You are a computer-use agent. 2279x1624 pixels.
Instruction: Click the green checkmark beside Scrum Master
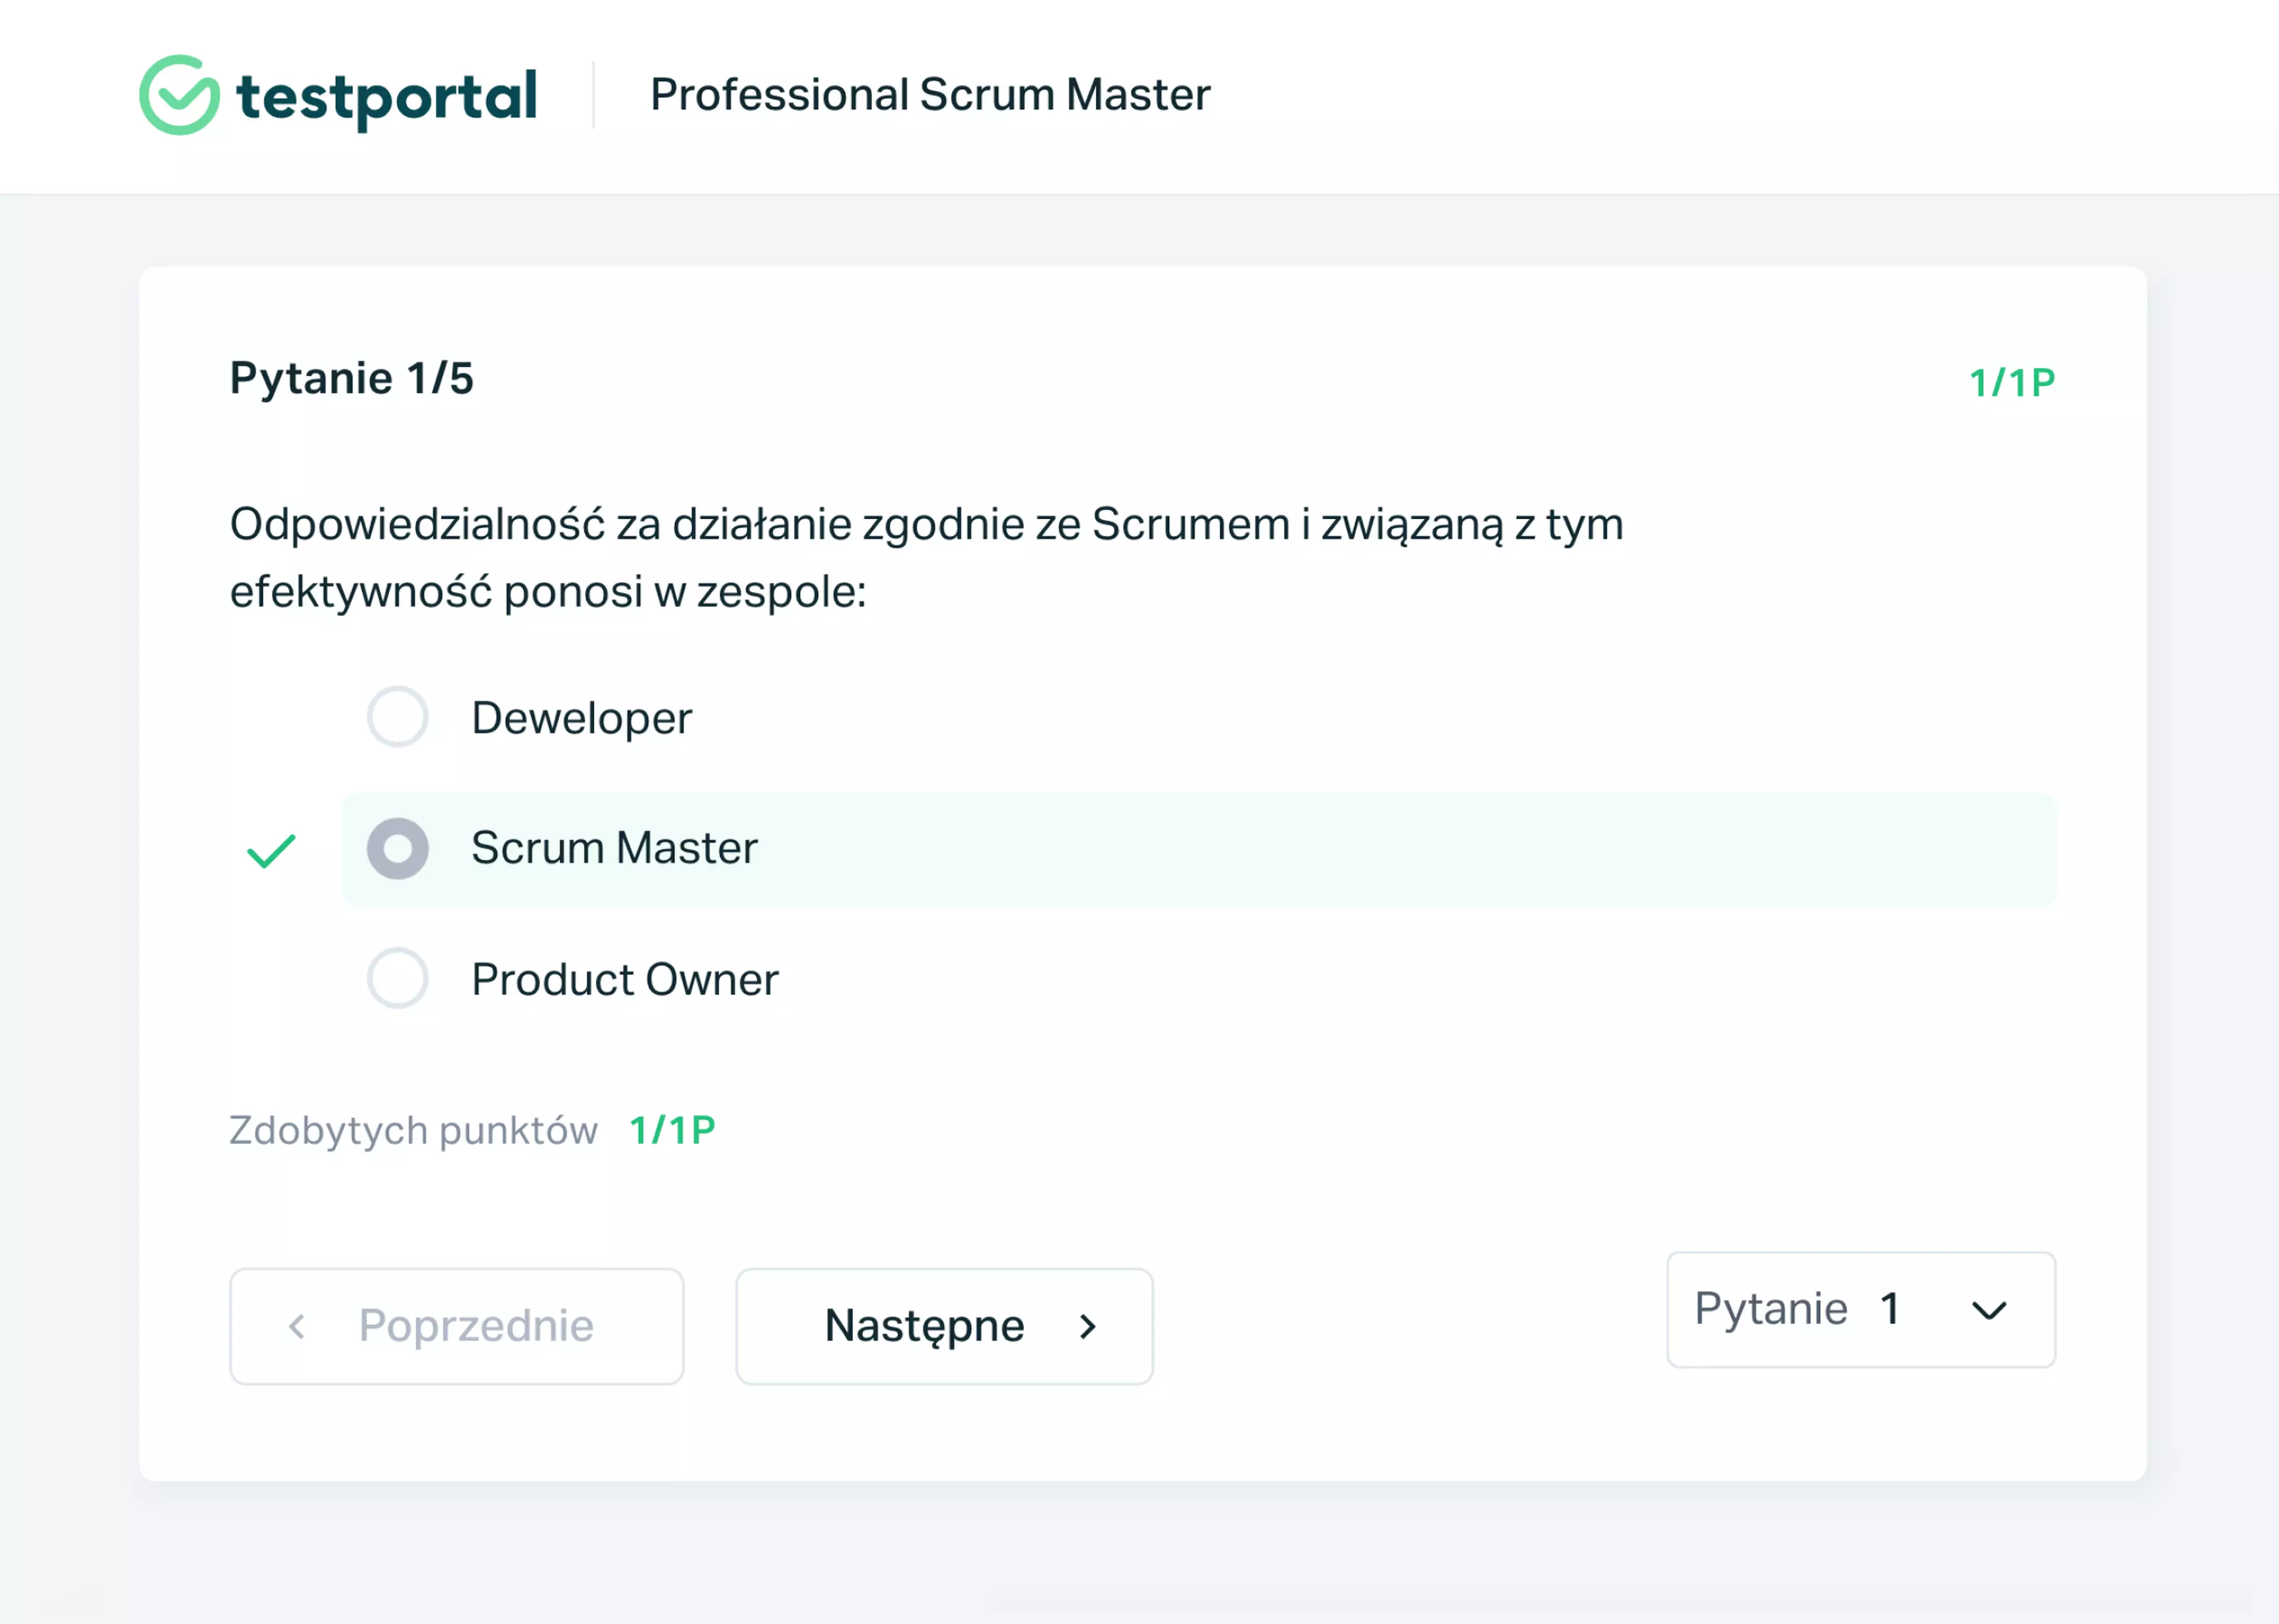271,851
